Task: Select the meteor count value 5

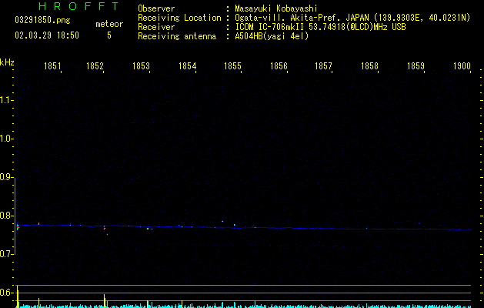Action: coord(109,35)
